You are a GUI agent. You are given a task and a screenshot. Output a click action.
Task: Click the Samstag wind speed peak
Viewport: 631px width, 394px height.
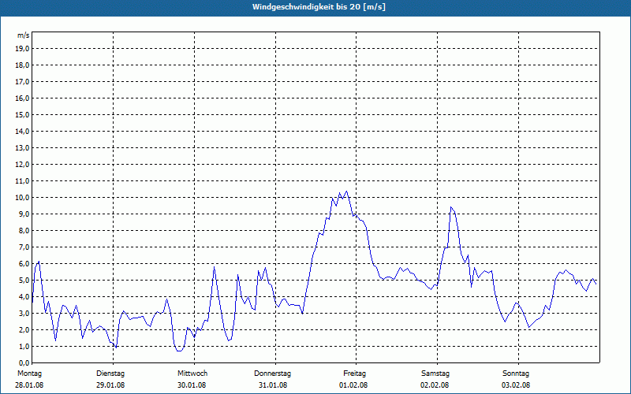(450, 207)
